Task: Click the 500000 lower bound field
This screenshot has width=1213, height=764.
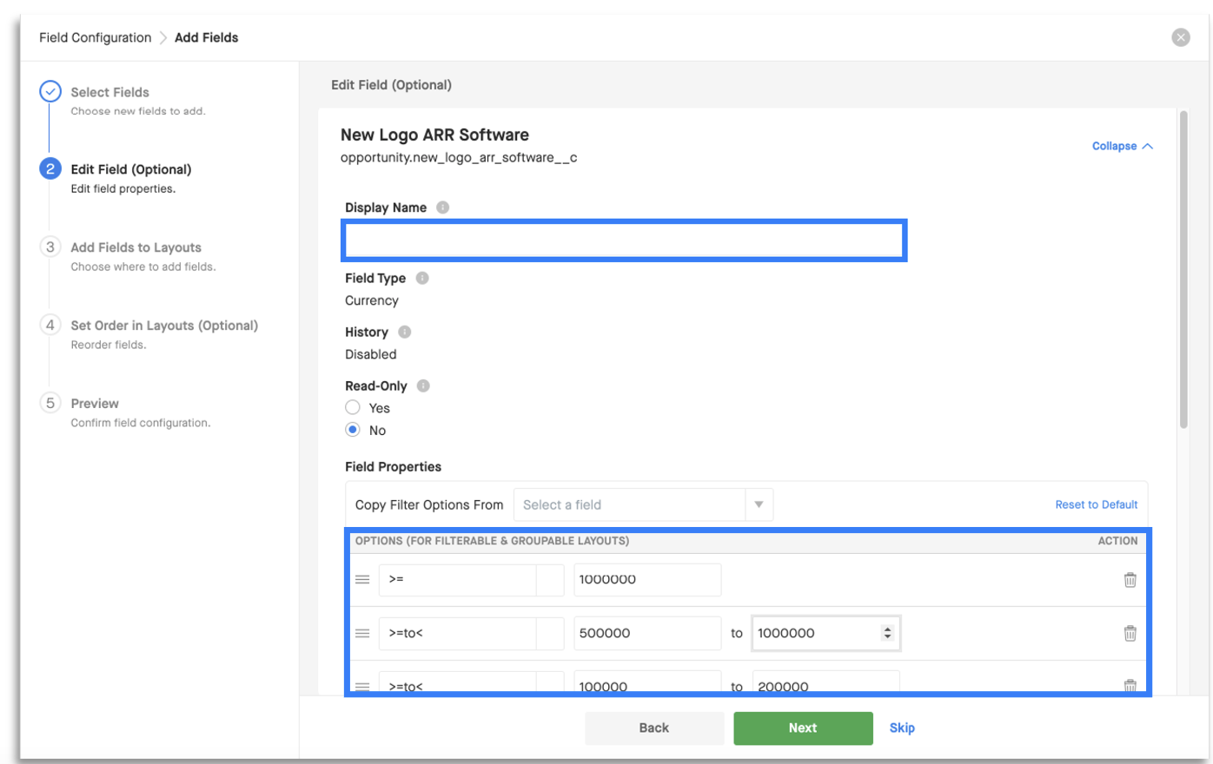Action: [x=647, y=634]
